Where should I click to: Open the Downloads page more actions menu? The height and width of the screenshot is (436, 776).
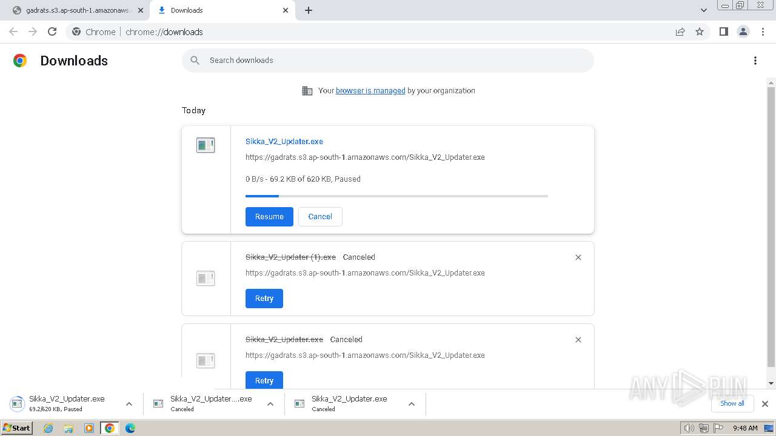[755, 61]
